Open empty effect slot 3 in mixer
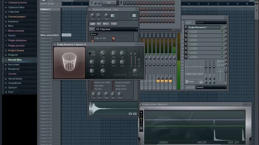Viewport: 259px width, 145px height. [x=204, y=36]
